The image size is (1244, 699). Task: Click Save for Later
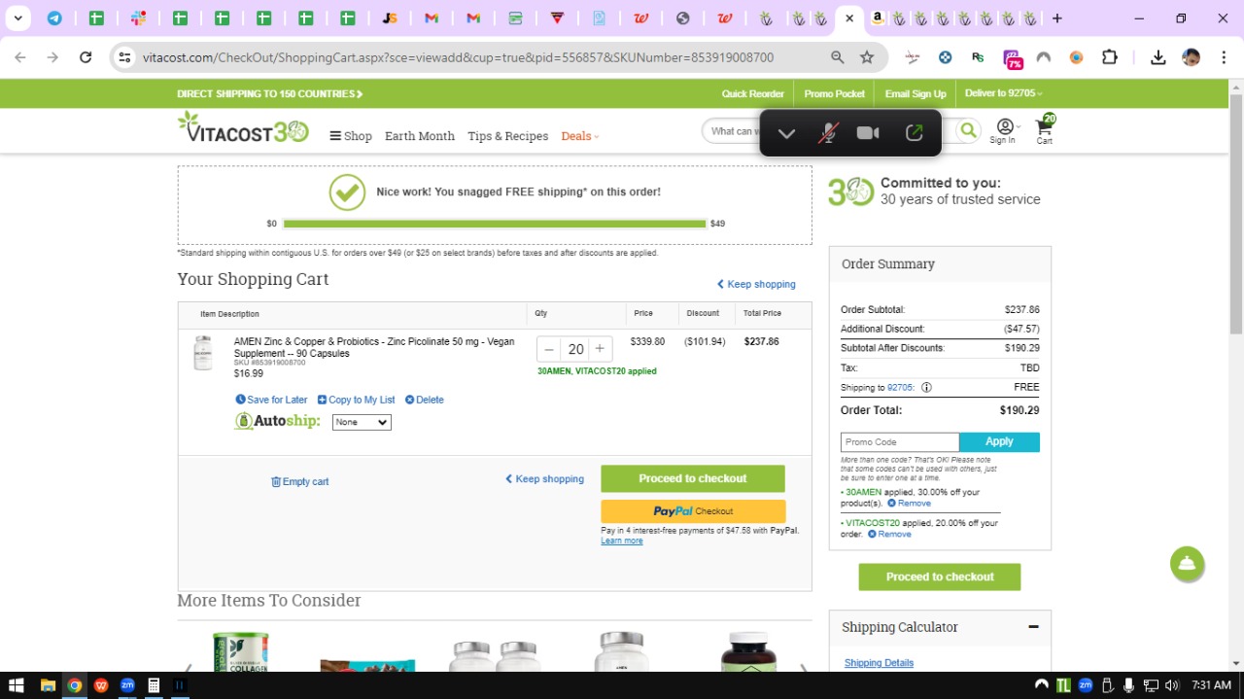[271, 400]
